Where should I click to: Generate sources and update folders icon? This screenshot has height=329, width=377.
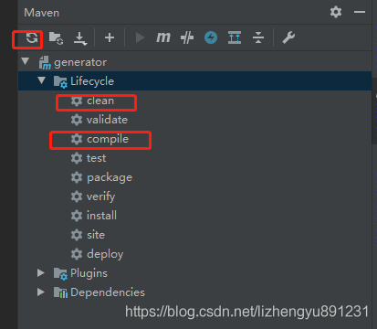(57, 38)
